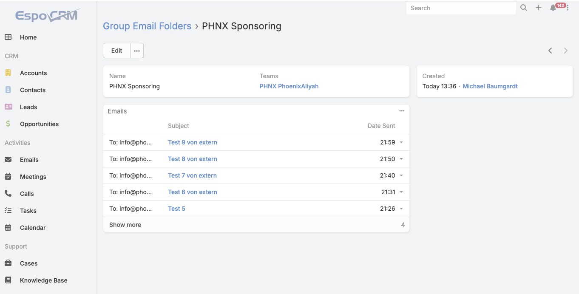Expand row menu for Test 6 email
Screen dimensions: 579x294
tap(401, 192)
